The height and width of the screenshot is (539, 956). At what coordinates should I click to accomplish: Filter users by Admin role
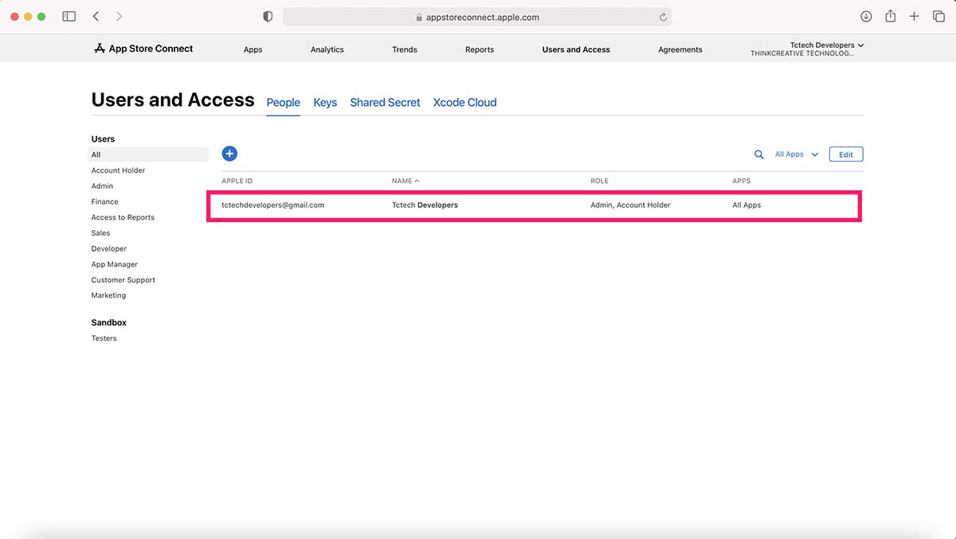point(102,186)
